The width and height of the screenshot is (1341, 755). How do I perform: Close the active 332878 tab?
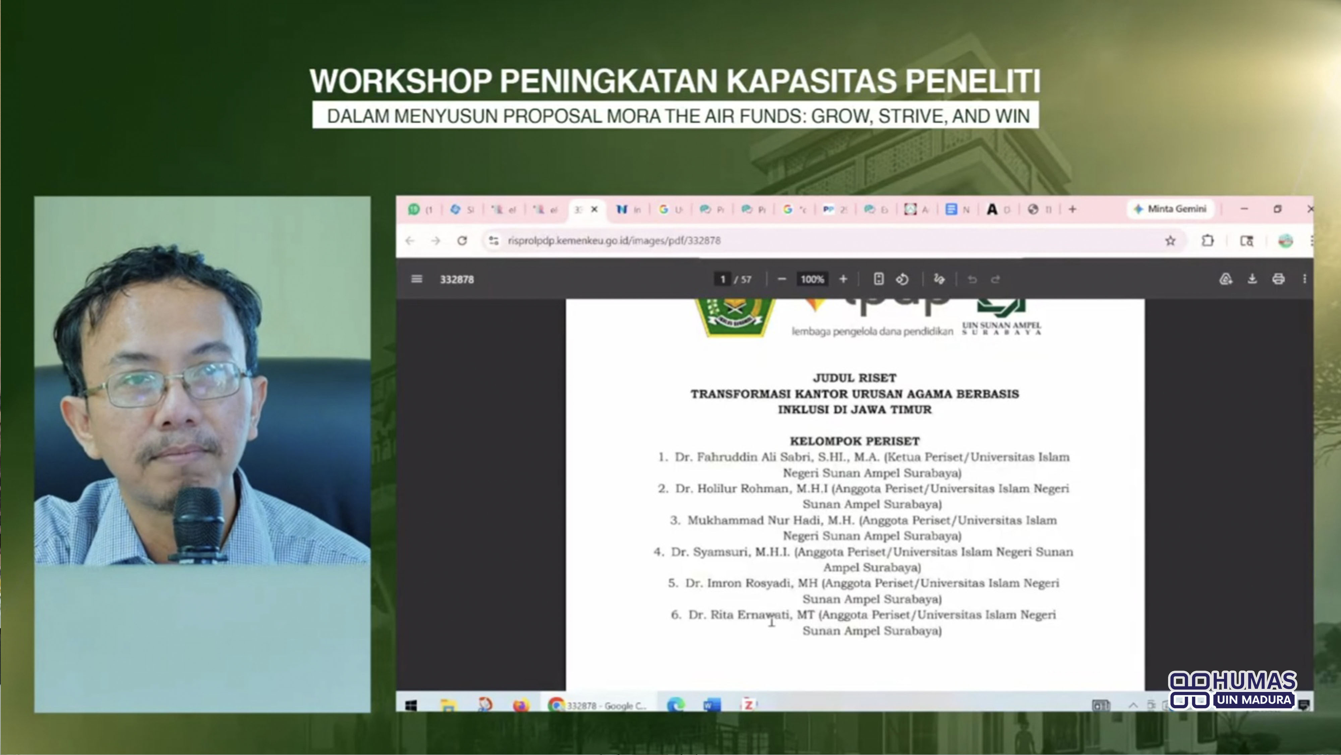pyautogui.click(x=594, y=209)
